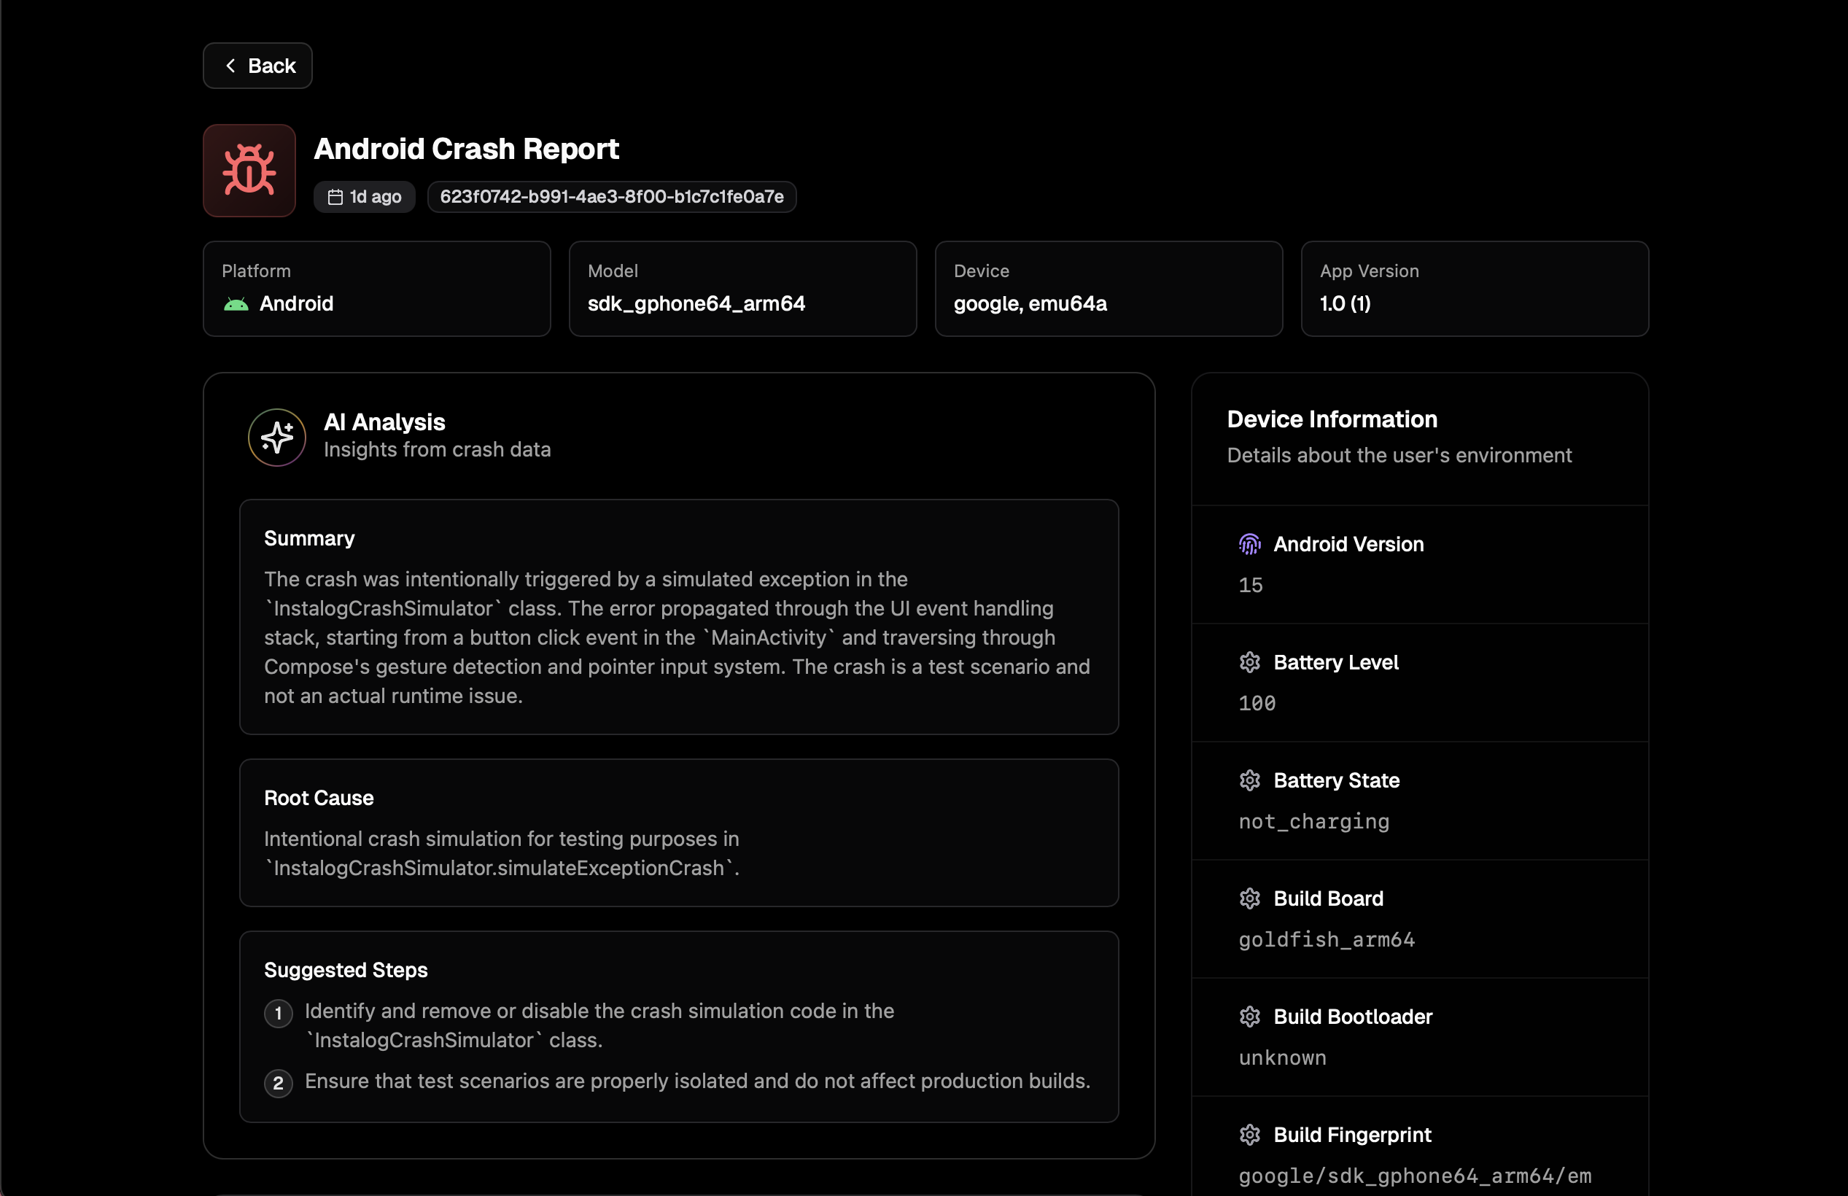Click the Device Information panel heading
Screen dimensions: 1848x1196
point(1332,419)
